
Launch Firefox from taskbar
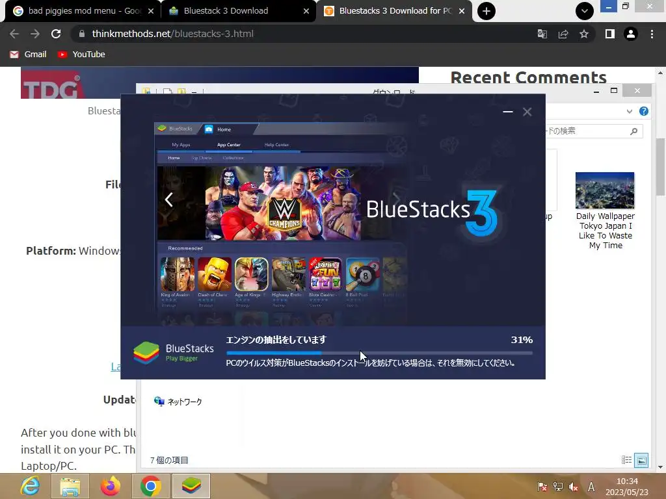click(x=111, y=486)
